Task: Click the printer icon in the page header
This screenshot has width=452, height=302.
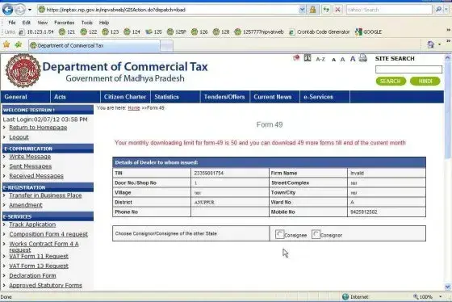Action: [363, 58]
